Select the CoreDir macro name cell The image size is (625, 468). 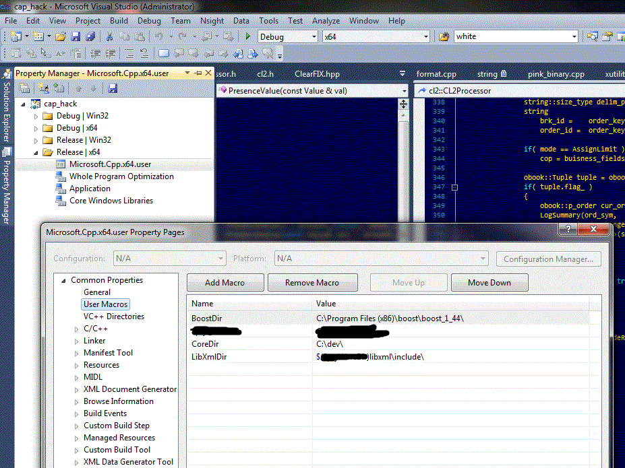tap(205, 344)
